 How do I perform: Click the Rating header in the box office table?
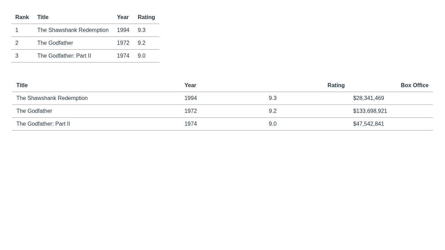point(336,85)
